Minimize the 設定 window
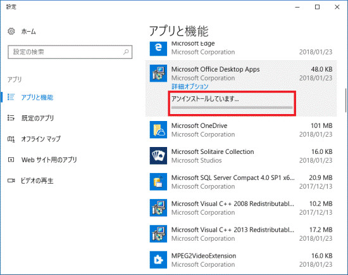The height and width of the screenshot is (275, 348). [x=297, y=7]
